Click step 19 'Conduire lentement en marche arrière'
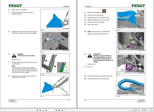The height and width of the screenshot is (112, 154). [98, 79]
